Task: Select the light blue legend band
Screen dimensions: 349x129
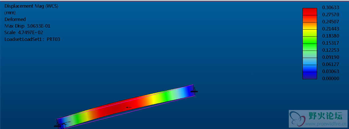Action: tap(310, 61)
